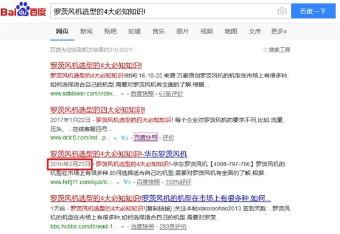Open 63条评价 reviews link
The height and width of the screenshot is (234, 340).
171,94
